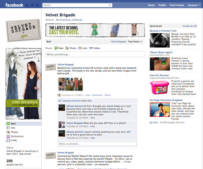Click the Submit Your Design sidebar image
This screenshot has width=203, height=169.
pos(24,84)
